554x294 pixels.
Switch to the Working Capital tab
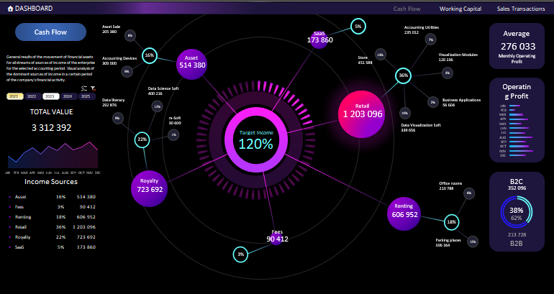point(460,9)
